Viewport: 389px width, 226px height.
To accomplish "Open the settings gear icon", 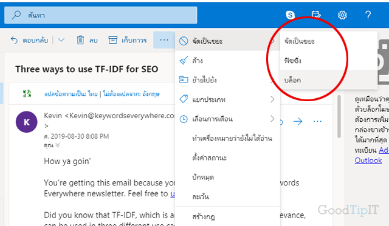I will (342, 15).
